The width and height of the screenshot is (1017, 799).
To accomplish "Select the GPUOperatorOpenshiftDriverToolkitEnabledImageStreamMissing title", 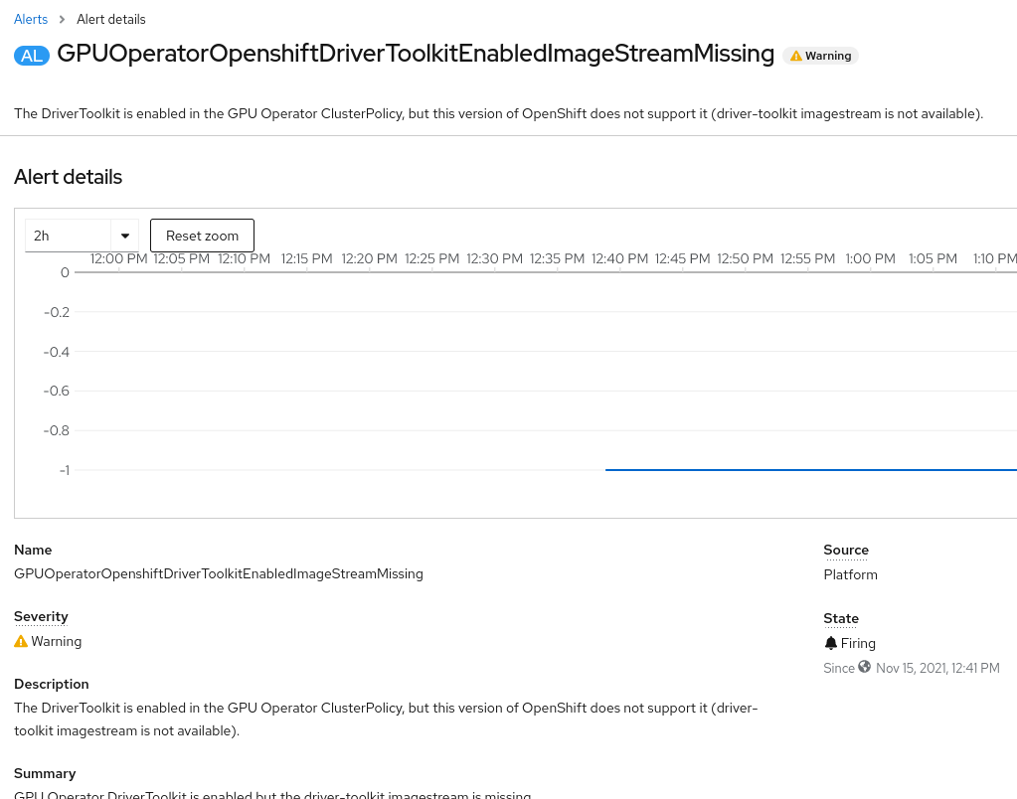I will (x=416, y=54).
